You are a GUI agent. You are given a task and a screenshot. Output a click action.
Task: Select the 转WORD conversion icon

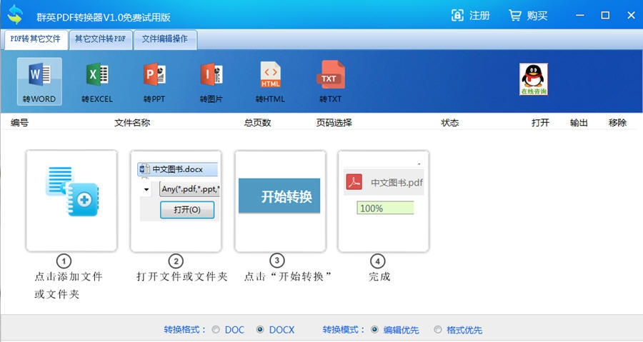(x=39, y=81)
